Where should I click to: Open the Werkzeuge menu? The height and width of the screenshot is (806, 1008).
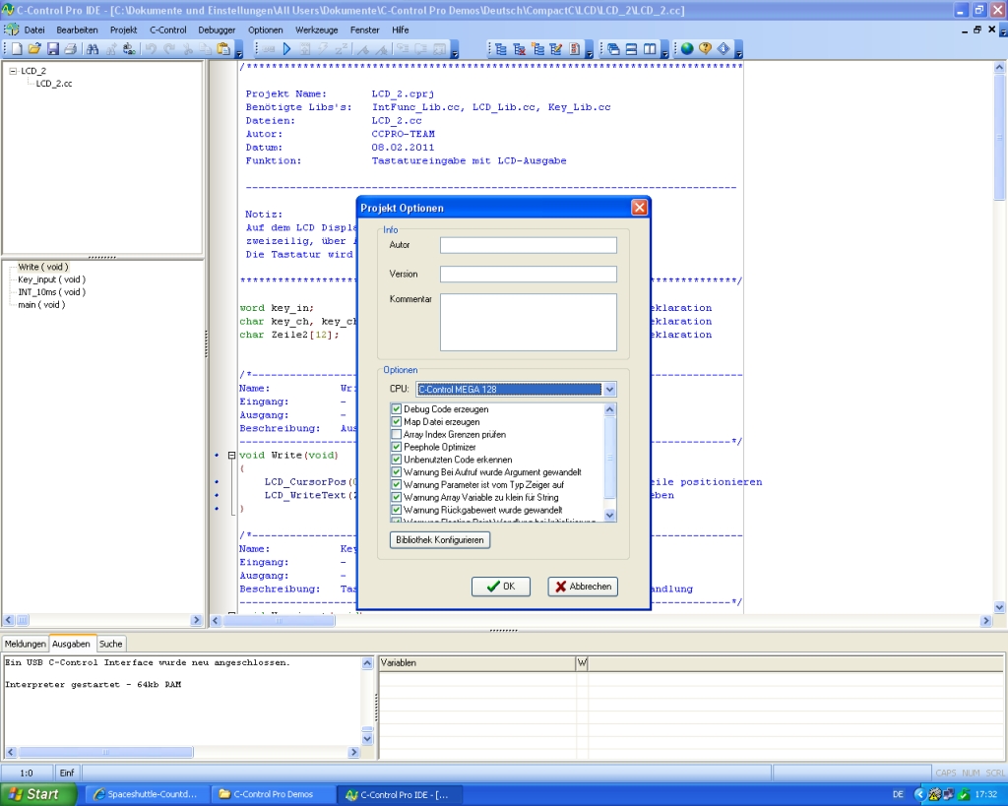point(316,31)
